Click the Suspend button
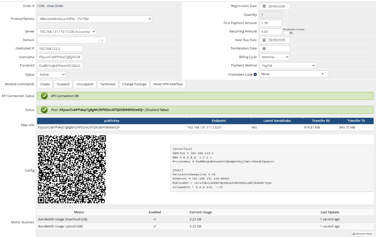The width and height of the screenshot is (378, 237). click(x=63, y=84)
